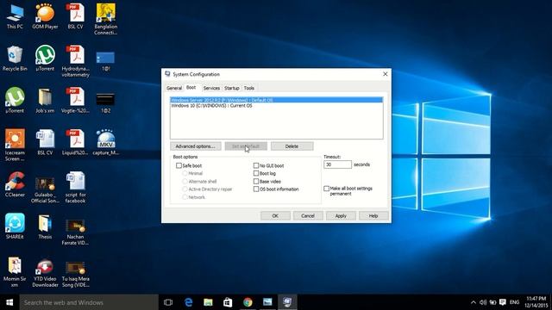
Task: Click System Configuration taskbar icon
Action: (287, 302)
